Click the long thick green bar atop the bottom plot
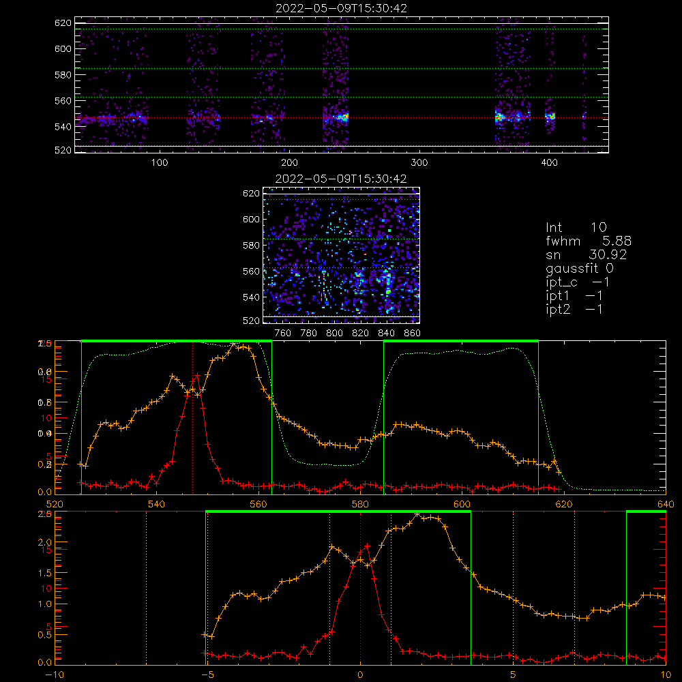This screenshot has height=682, width=682. (338, 512)
